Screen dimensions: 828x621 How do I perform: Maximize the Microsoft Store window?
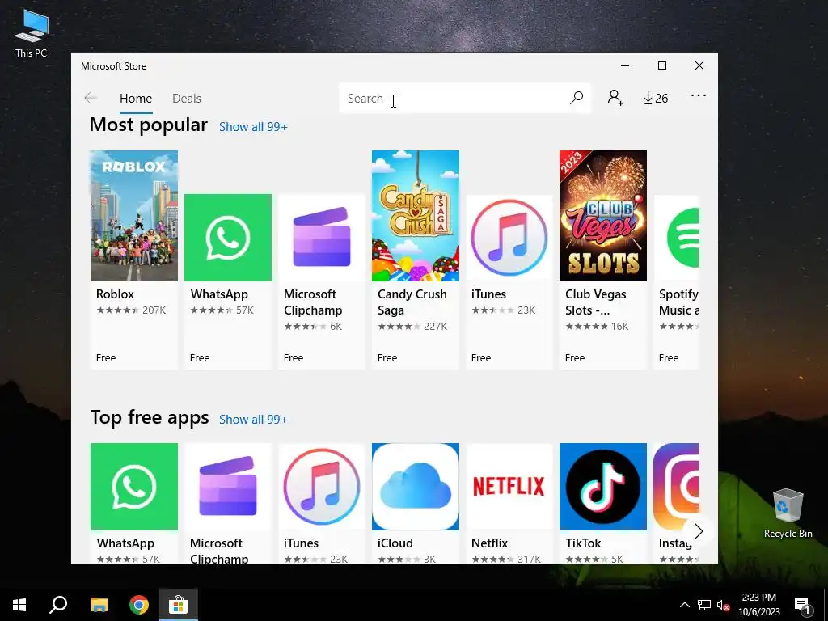coord(662,65)
